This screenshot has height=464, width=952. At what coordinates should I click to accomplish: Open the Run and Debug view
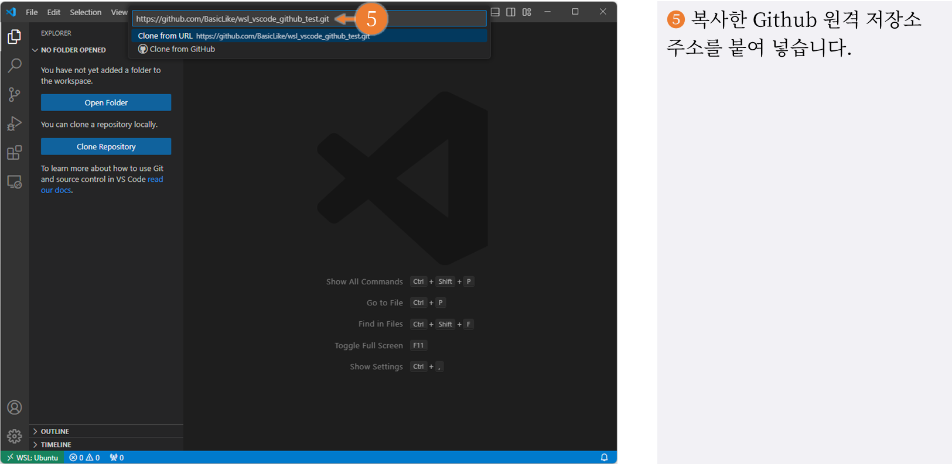[x=15, y=123]
